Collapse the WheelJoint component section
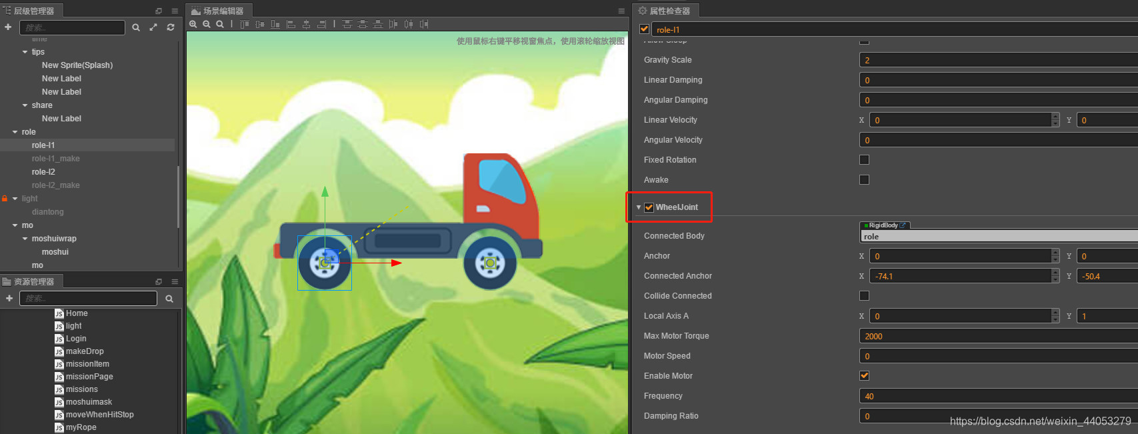Viewport: 1138px width, 434px height. pos(639,207)
